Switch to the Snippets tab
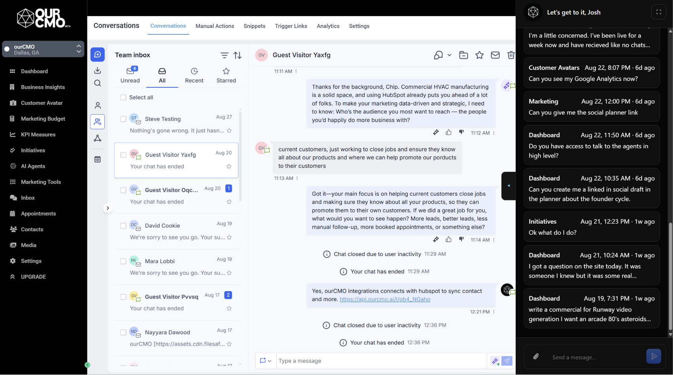This screenshot has width=673, height=375. 255,26
